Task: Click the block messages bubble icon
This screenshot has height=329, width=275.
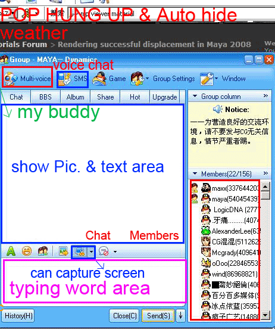Action: [x=104, y=251]
